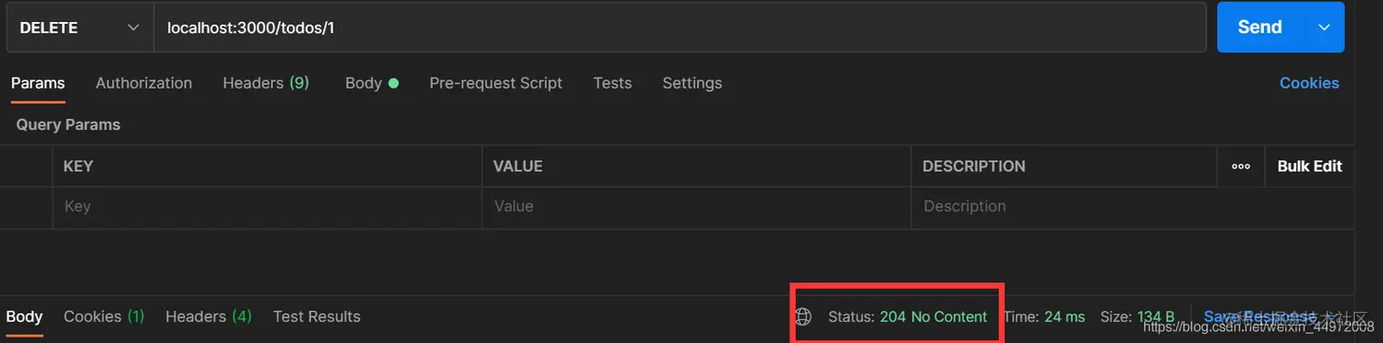
Task: Expand the Send button dropdown arrow
Action: tap(1324, 27)
